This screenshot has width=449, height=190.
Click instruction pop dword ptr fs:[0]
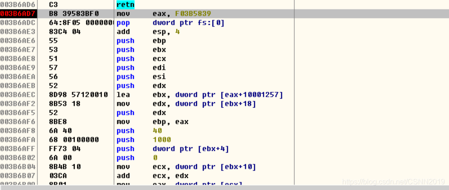point(170,23)
